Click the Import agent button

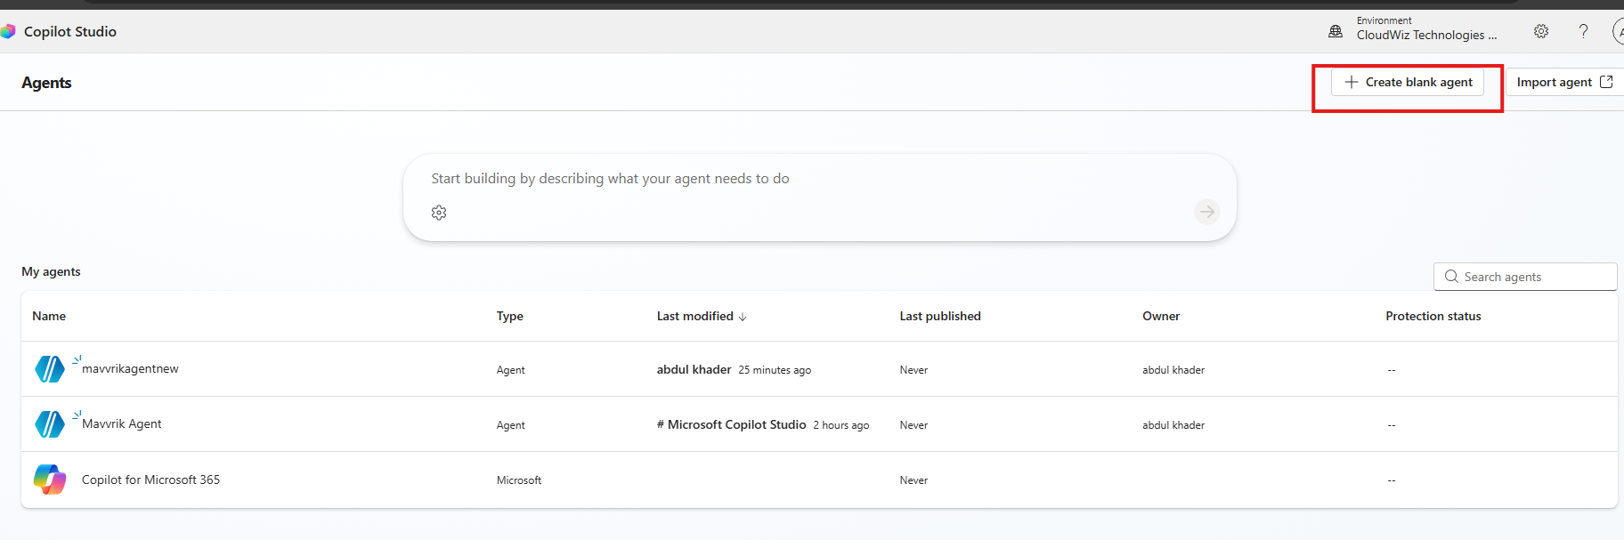pyautogui.click(x=1564, y=82)
